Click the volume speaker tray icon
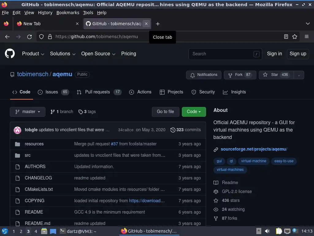The width and height of the screenshot is (314, 236). (267, 231)
